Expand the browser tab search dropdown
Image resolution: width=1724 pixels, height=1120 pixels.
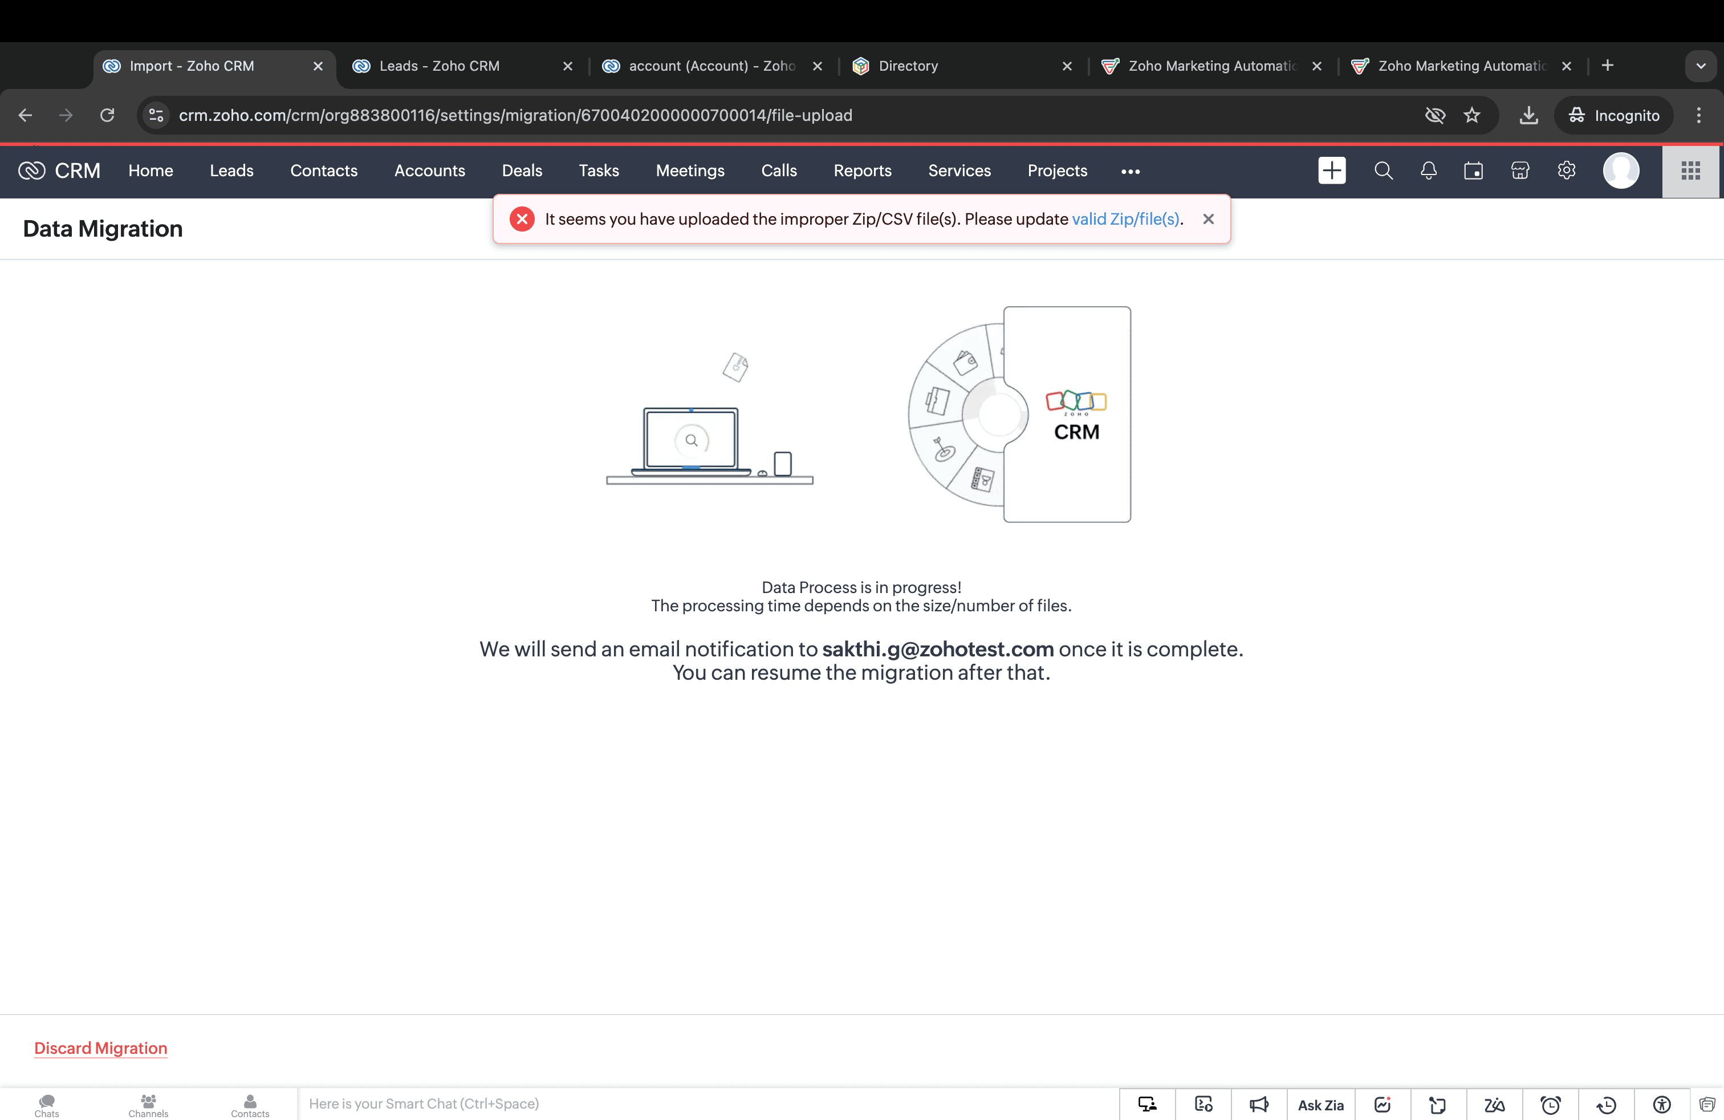click(1700, 66)
